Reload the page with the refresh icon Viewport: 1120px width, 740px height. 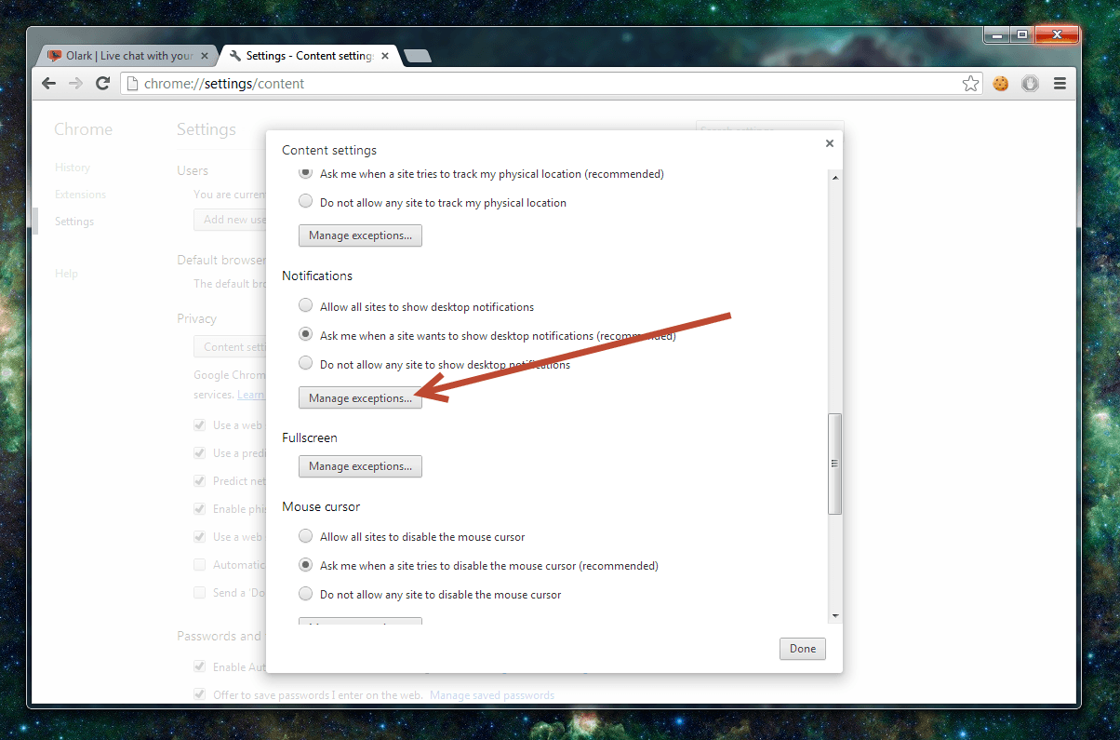pyautogui.click(x=103, y=84)
